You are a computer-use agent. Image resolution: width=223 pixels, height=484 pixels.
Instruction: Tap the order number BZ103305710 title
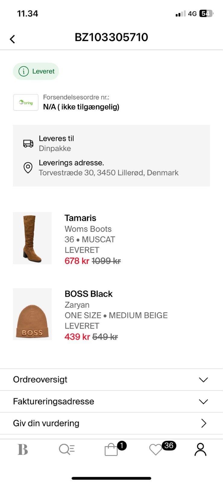[x=111, y=37]
